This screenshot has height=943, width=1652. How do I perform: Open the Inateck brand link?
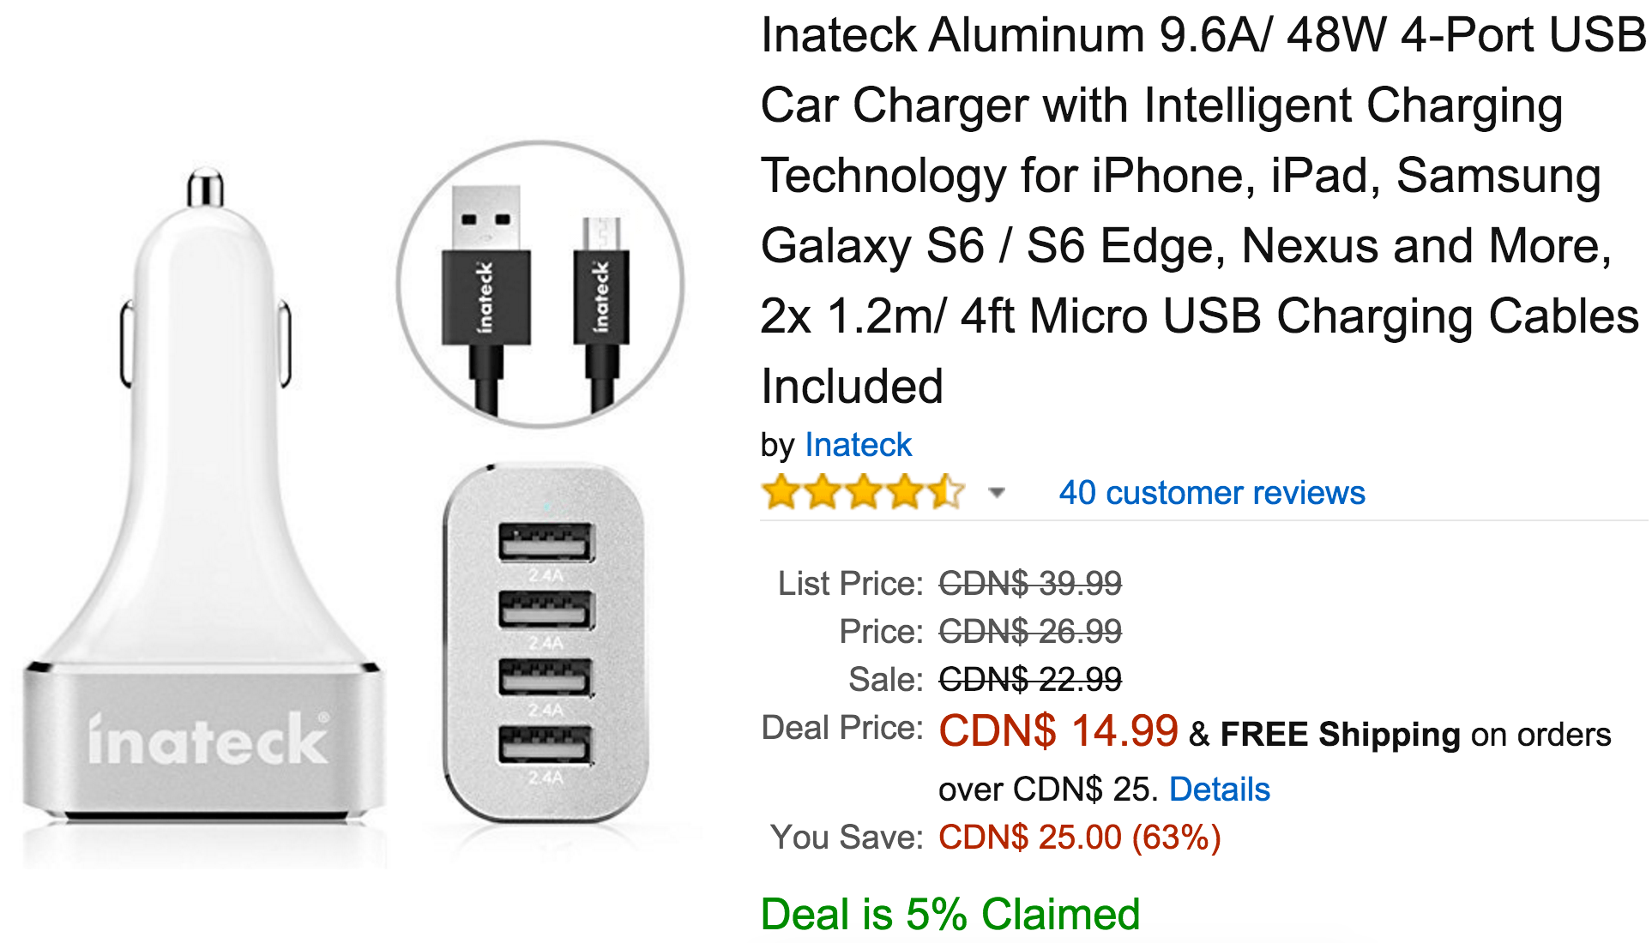(x=858, y=445)
